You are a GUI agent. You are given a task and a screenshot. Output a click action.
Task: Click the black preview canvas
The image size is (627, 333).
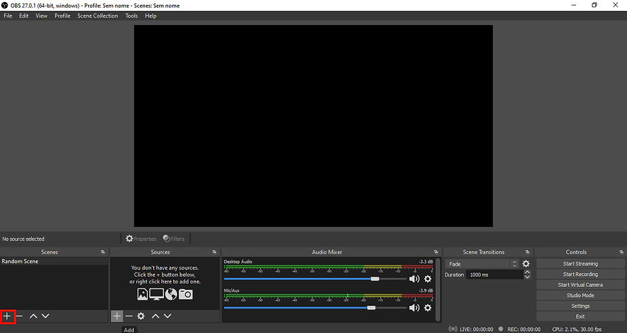tap(313, 126)
